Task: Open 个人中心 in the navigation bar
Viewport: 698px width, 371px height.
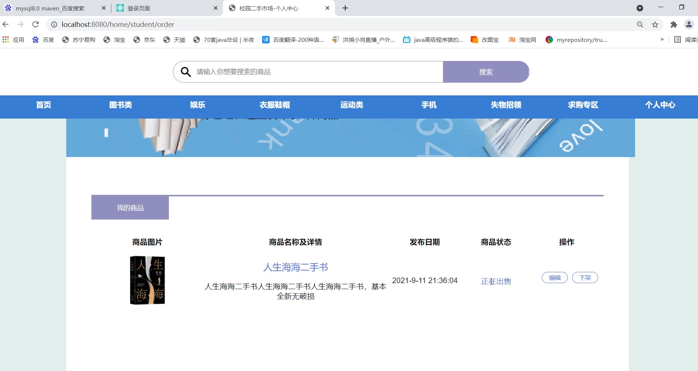Action: pyautogui.click(x=660, y=105)
